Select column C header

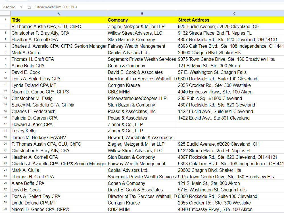point(231,13)
